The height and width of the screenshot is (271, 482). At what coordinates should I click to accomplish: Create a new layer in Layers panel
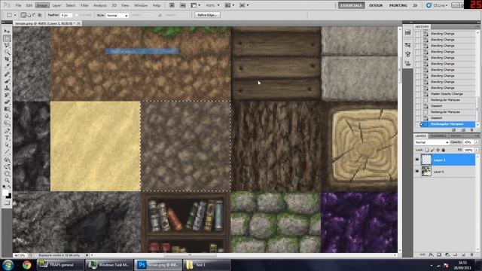coord(464,254)
